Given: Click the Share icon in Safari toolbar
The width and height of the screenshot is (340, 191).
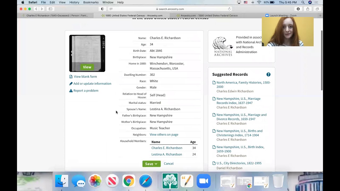Looking at the screenshot, I should pyautogui.click(x=308, y=9).
